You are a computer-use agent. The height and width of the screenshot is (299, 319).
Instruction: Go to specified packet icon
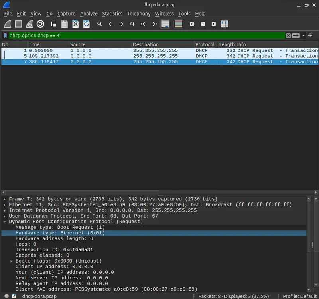click(132, 24)
